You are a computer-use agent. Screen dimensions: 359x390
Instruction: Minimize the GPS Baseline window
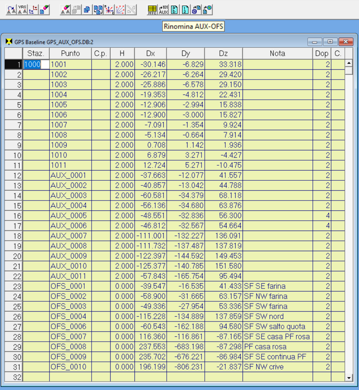(315, 41)
